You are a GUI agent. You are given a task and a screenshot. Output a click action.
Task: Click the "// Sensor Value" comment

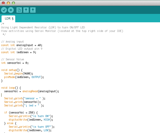click(x=12, y=60)
